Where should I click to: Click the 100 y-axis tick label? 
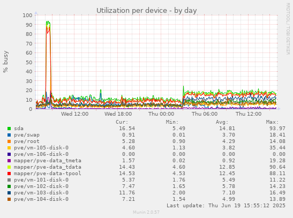pyautogui.click(x=27, y=16)
